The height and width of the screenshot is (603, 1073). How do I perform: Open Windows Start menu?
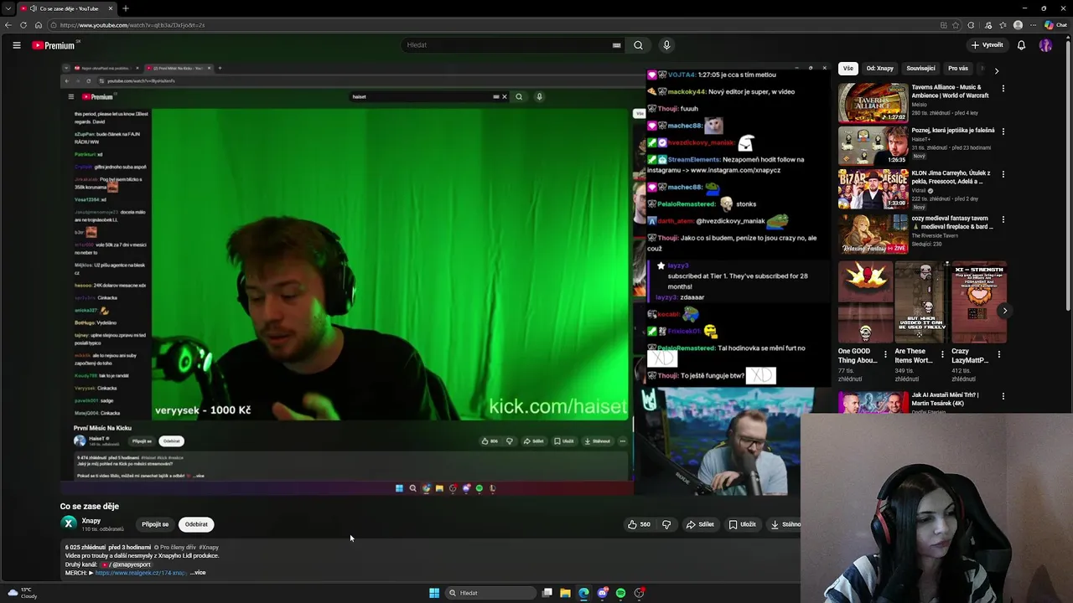434,593
